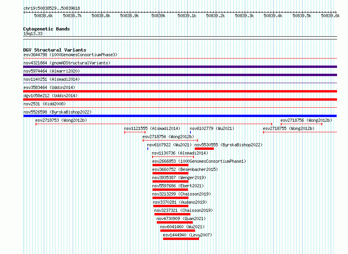Click the Cytogenetic Bands track title
The height and width of the screenshot is (254, 348).
click(x=47, y=29)
